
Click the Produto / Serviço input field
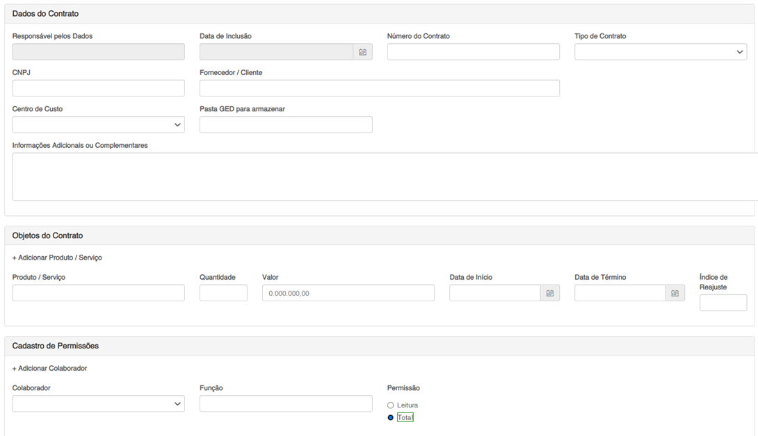[98, 293]
